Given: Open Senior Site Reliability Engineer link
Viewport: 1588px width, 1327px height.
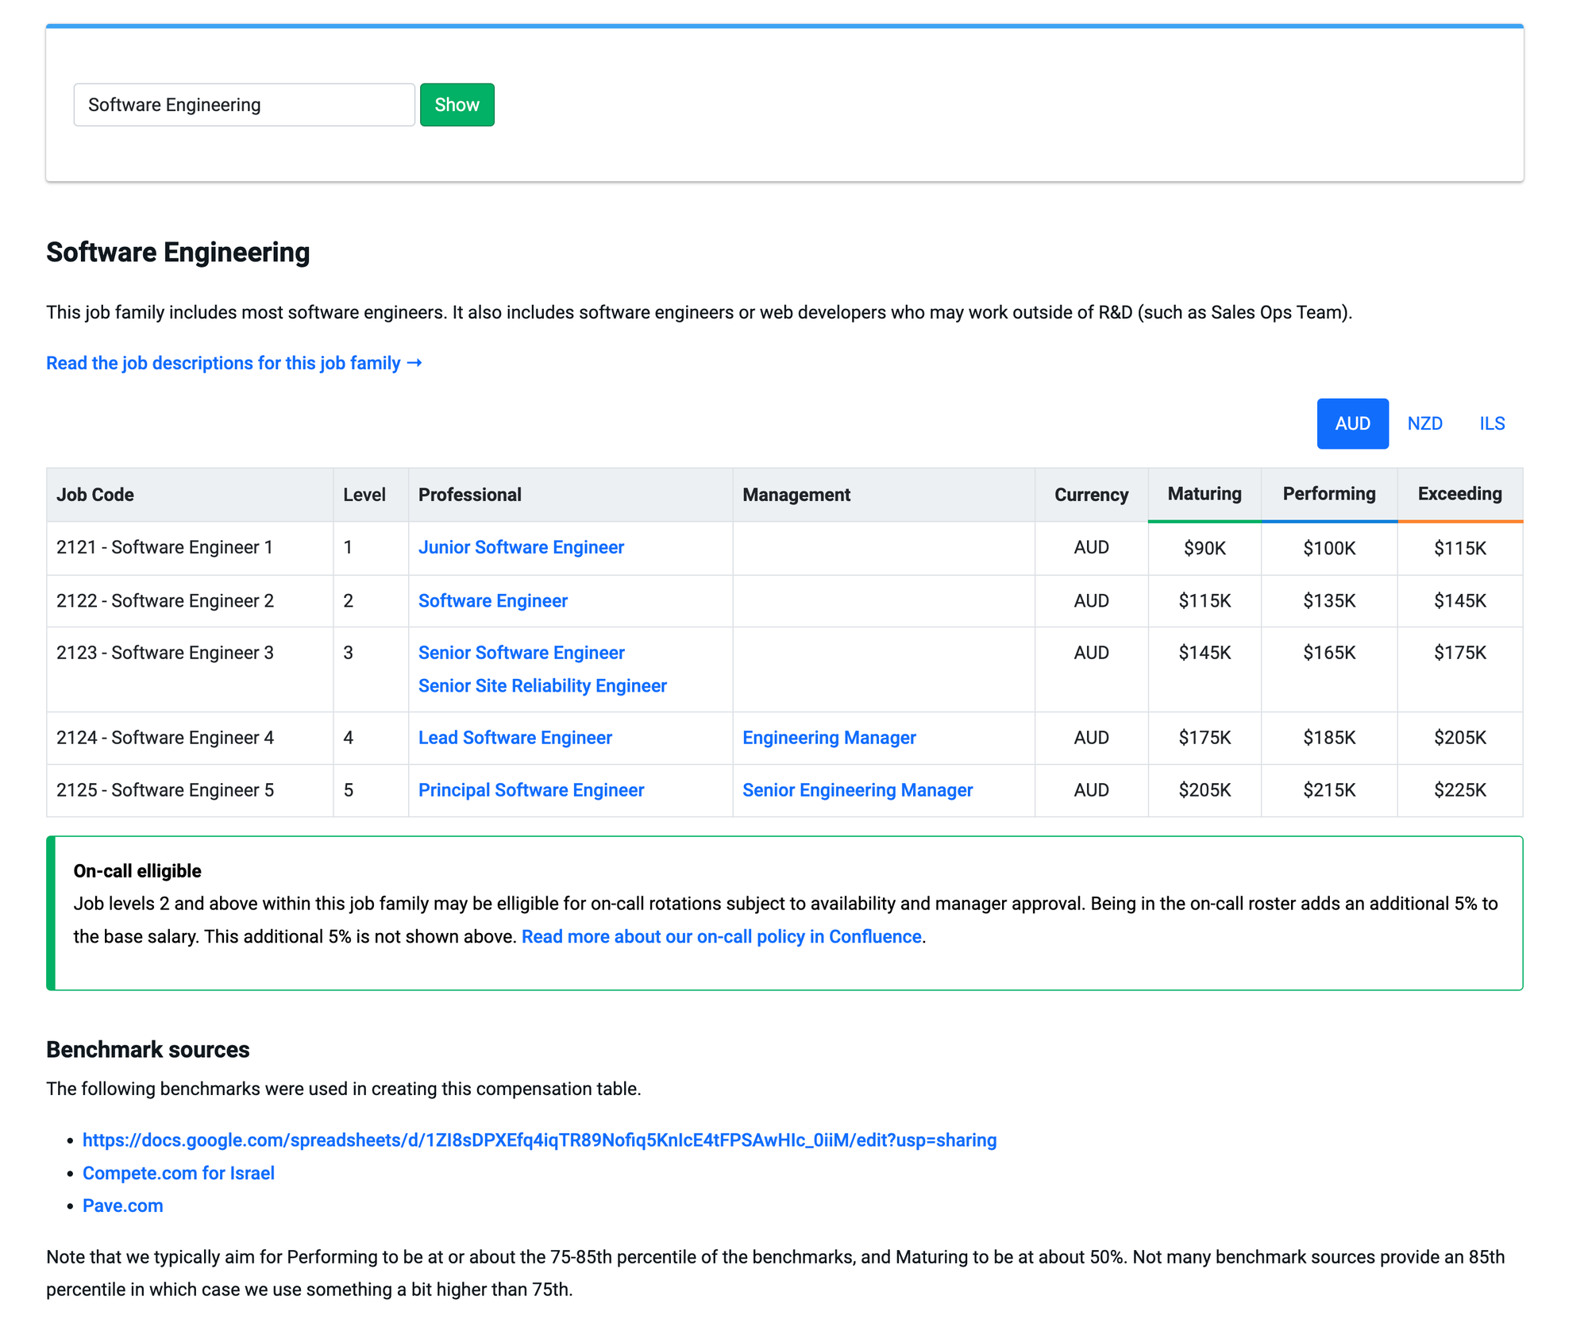Looking at the screenshot, I should [x=542, y=685].
